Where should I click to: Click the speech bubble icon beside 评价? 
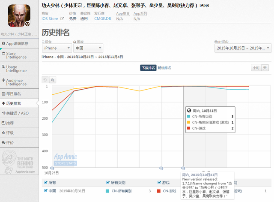tap(3, 142)
